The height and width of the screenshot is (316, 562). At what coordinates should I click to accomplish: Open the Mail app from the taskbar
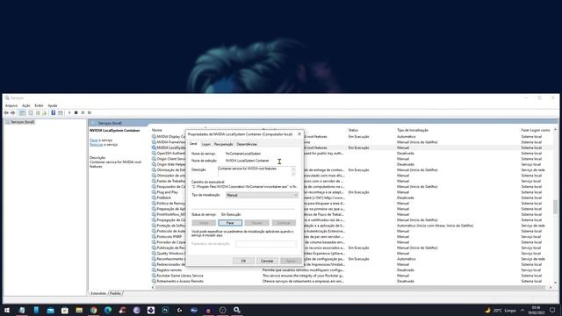tap(51, 310)
